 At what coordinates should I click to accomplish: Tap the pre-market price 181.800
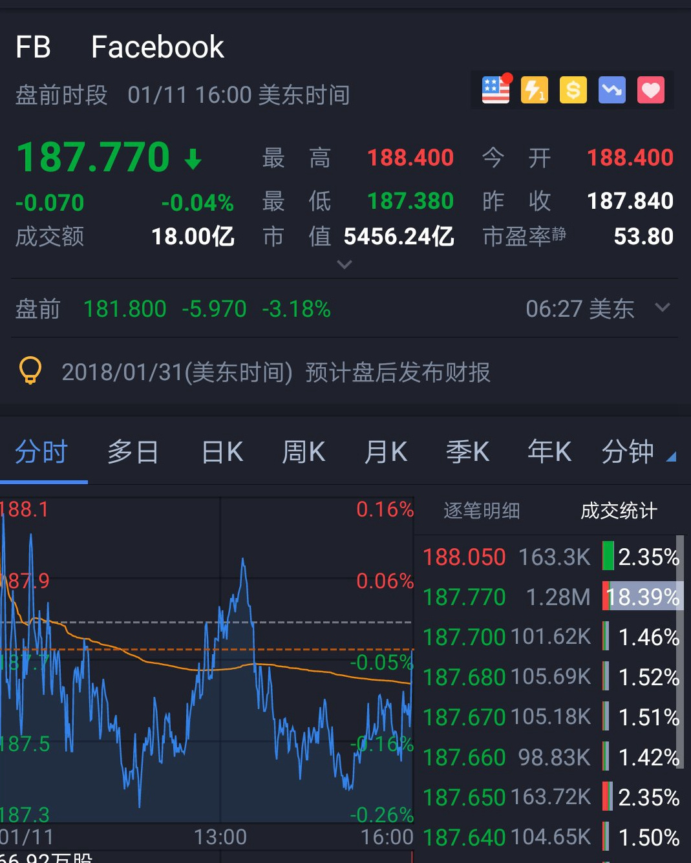point(125,309)
